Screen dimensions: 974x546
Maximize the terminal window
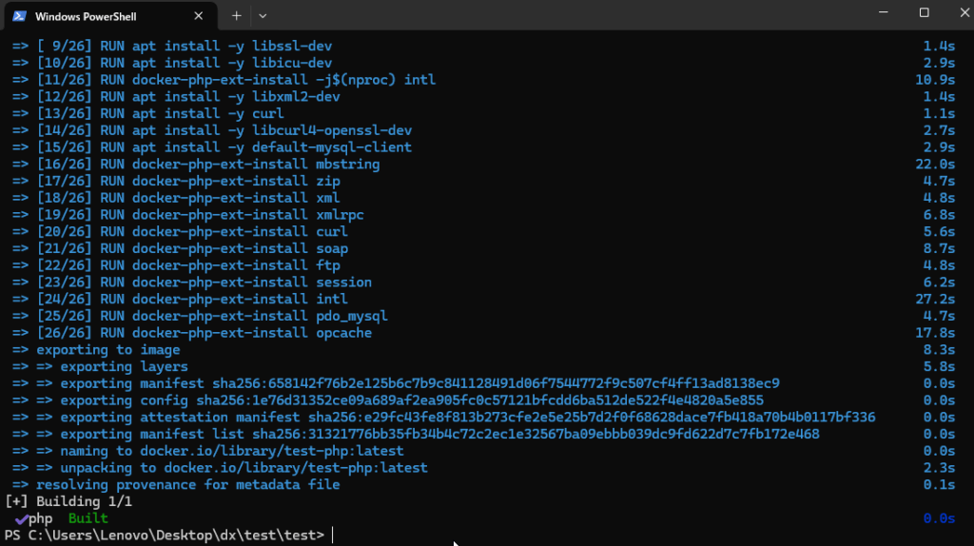tap(924, 13)
